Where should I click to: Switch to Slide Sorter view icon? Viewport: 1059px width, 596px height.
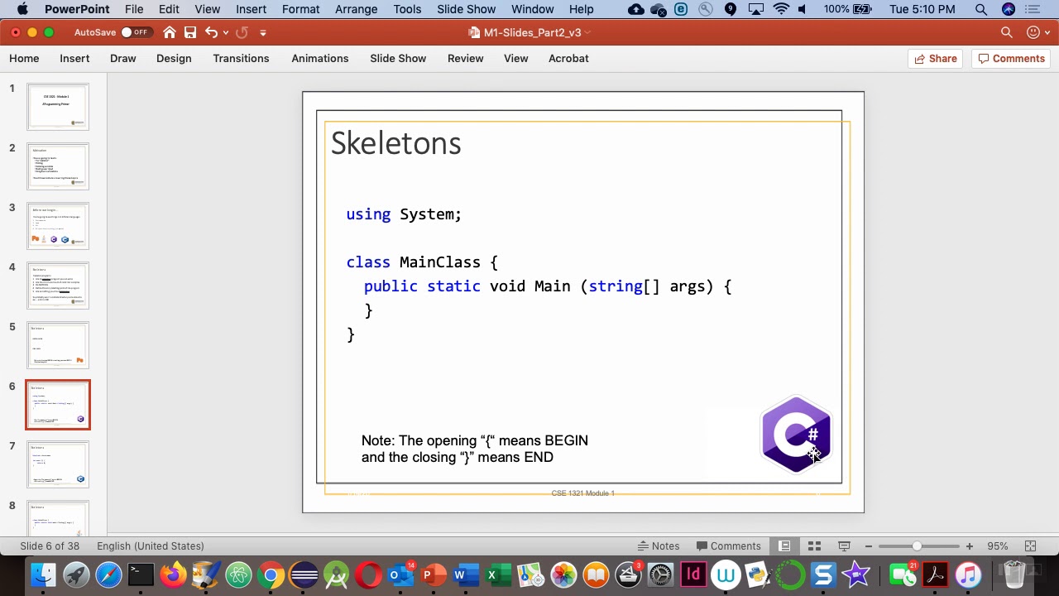coord(814,546)
